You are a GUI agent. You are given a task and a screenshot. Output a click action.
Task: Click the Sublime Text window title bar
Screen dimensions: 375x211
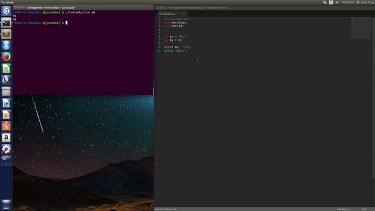[264, 8]
